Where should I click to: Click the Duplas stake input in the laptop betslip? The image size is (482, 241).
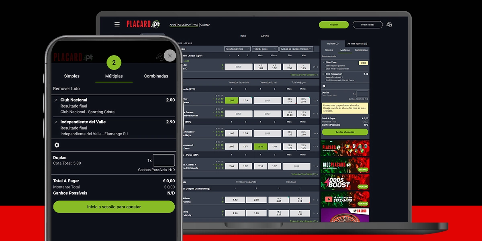(x=362, y=94)
